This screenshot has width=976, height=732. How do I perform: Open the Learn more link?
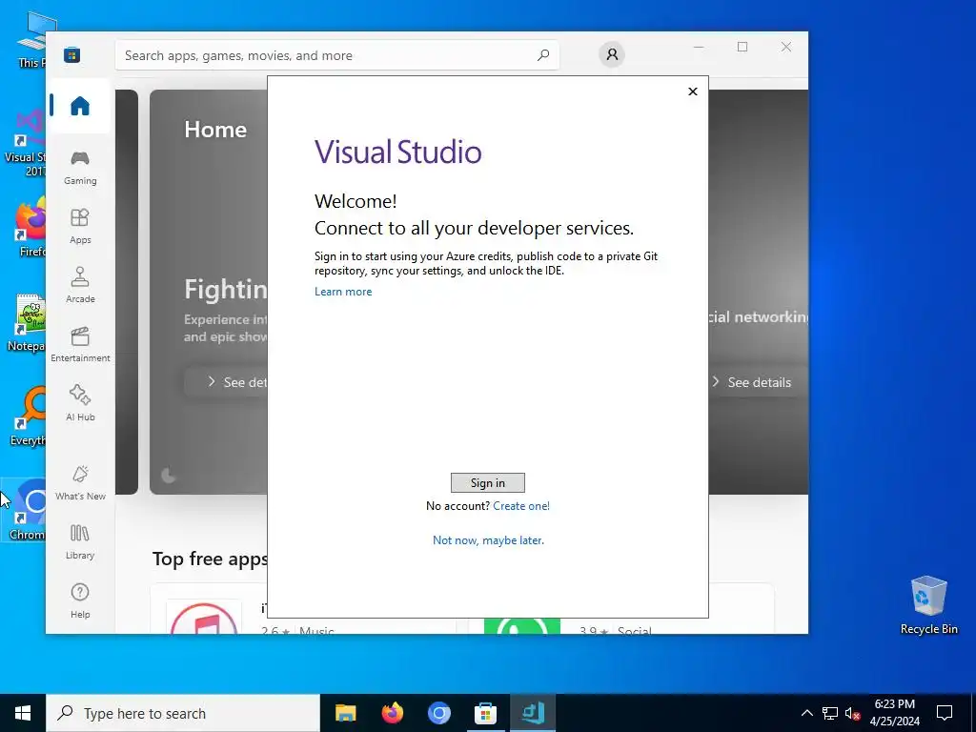pyautogui.click(x=343, y=292)
